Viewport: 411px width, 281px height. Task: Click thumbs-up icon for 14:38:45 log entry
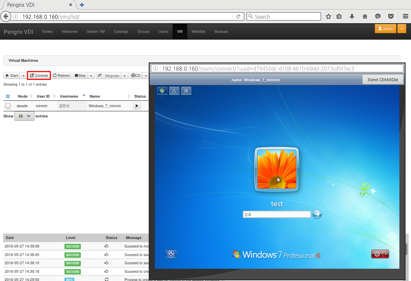[107, 254]
